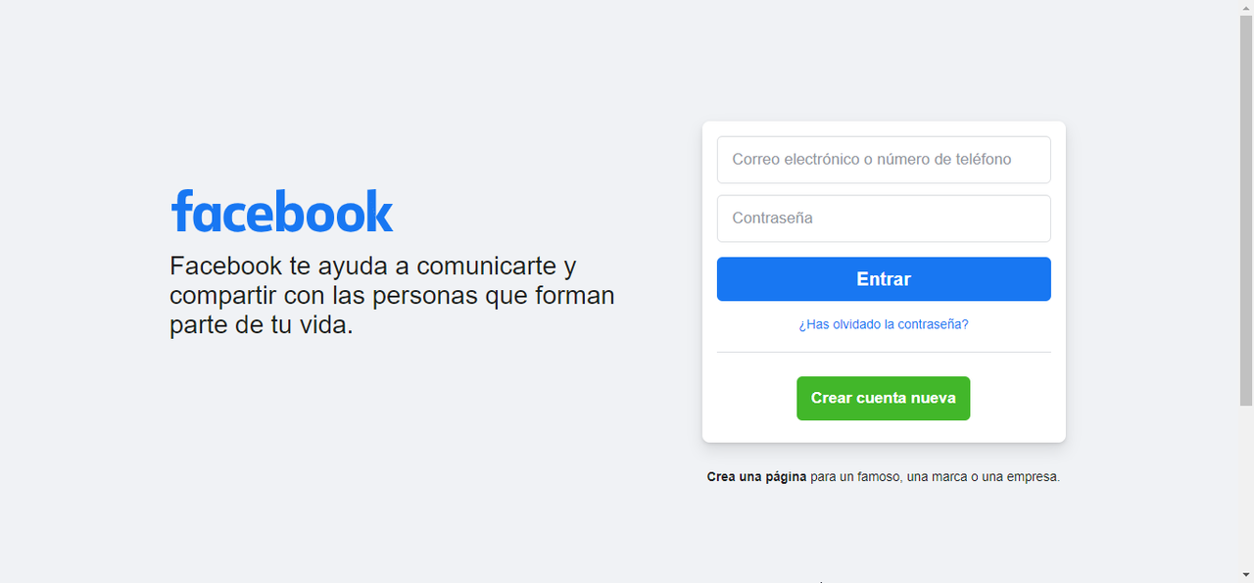Click the blue facebook logo

[282, 211]
